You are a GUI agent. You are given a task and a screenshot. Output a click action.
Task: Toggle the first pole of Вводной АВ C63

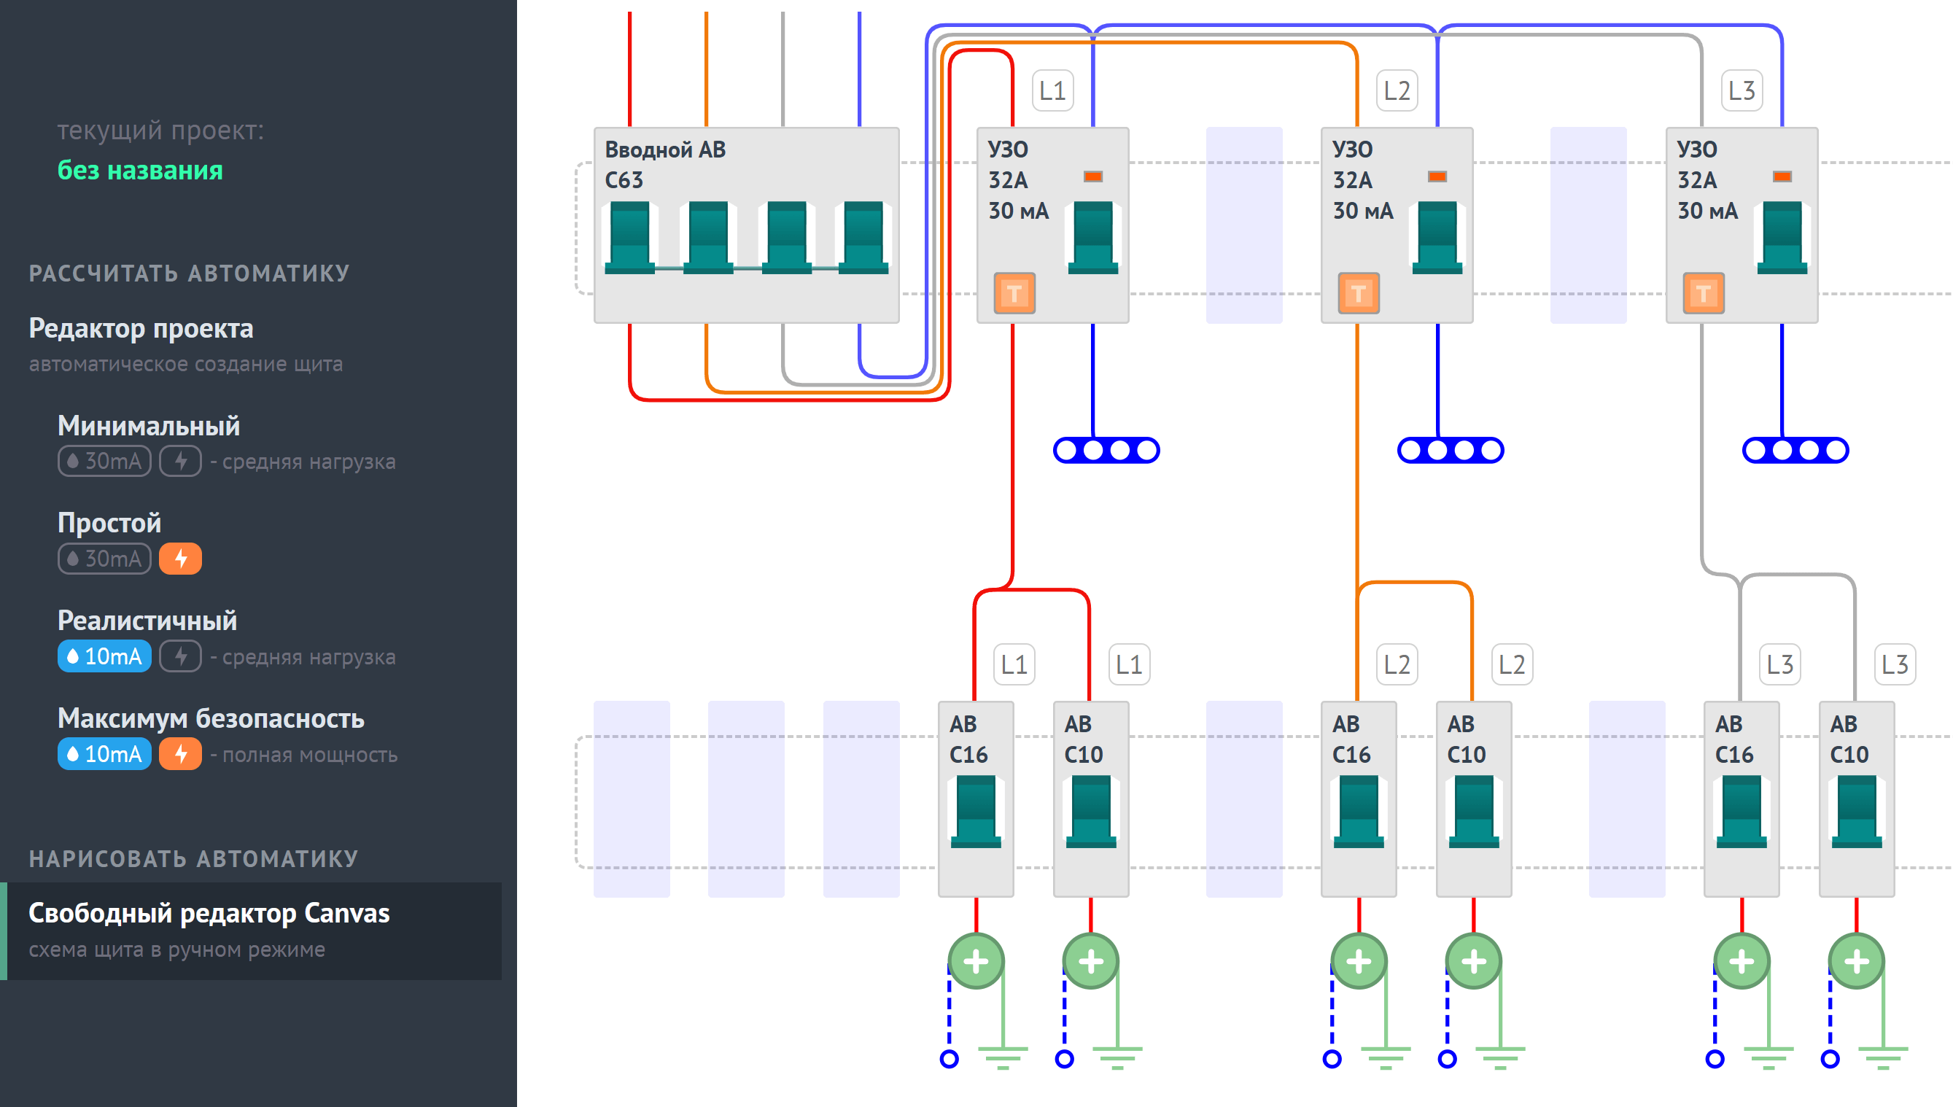pyautogui.click(x=629, y=237)
